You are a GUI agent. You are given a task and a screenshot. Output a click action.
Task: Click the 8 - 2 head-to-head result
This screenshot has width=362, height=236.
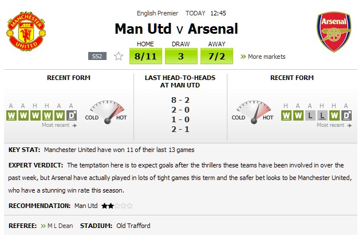point(180,100)
